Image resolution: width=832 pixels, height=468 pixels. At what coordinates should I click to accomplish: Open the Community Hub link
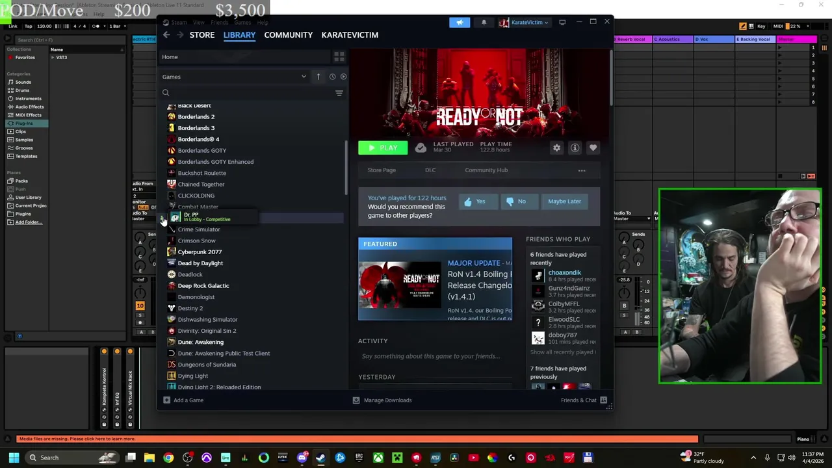pyautogui.click(x=486, y=170)
